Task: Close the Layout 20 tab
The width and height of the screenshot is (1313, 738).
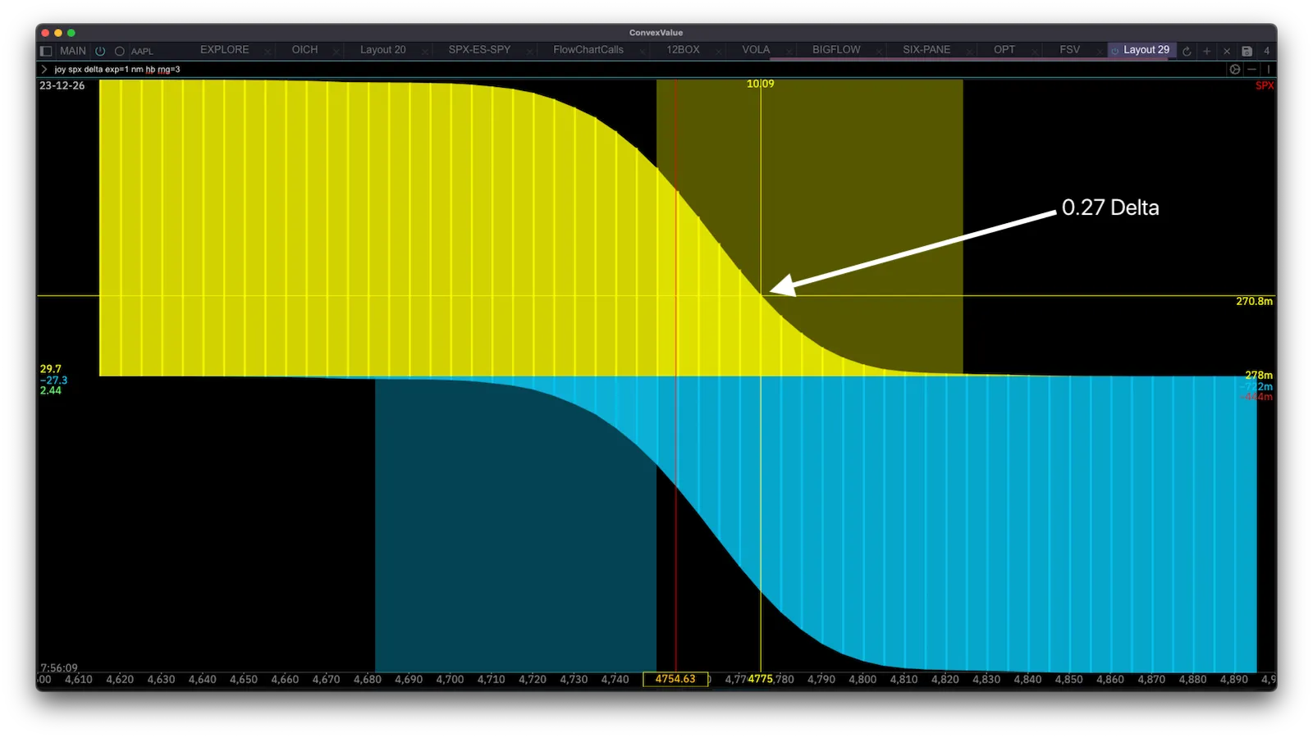Action: tap(425, 52)
